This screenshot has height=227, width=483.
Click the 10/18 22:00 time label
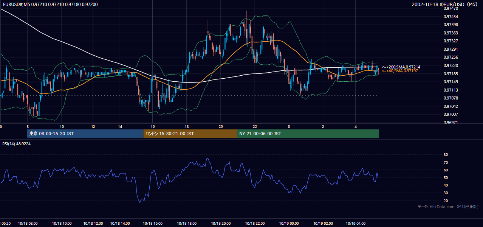pos(255,224)
